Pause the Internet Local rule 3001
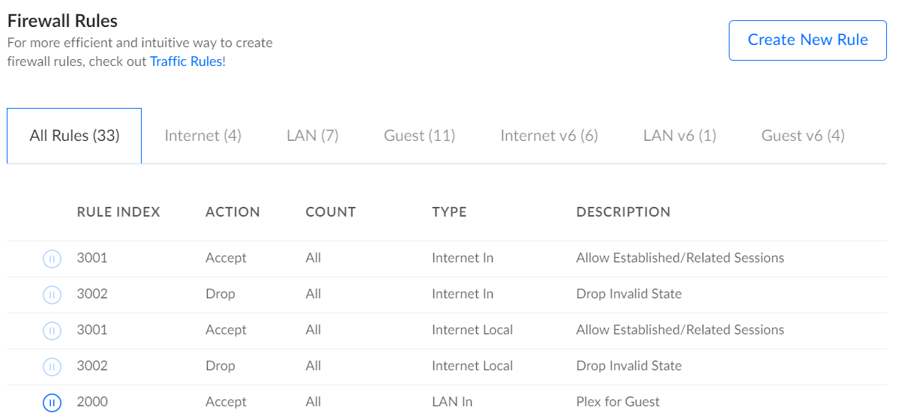This screenshot has width=914, height=416. 52,331
